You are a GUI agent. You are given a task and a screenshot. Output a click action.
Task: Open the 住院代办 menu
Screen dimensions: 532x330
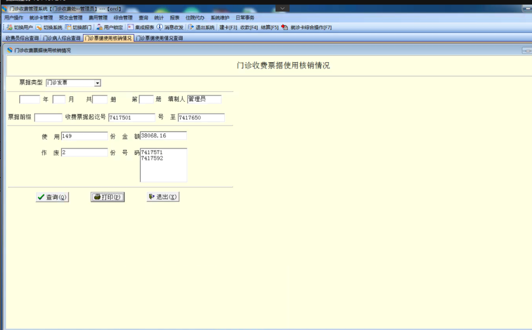pos(195,18)
